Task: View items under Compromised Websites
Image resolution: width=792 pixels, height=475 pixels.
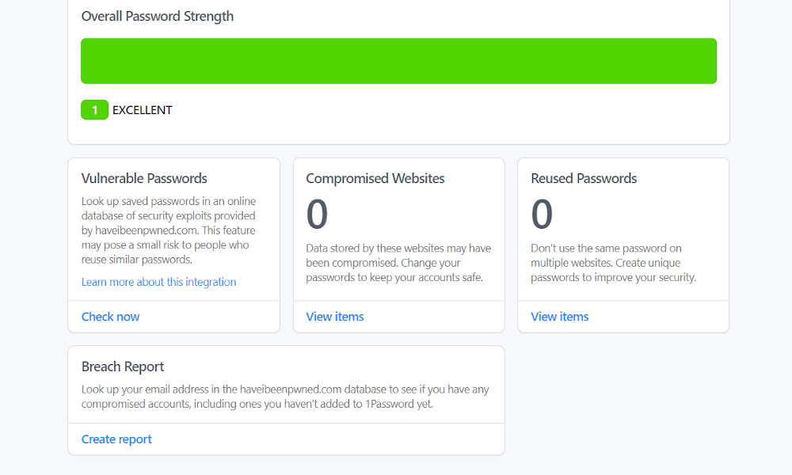Action: coord(335,317)
